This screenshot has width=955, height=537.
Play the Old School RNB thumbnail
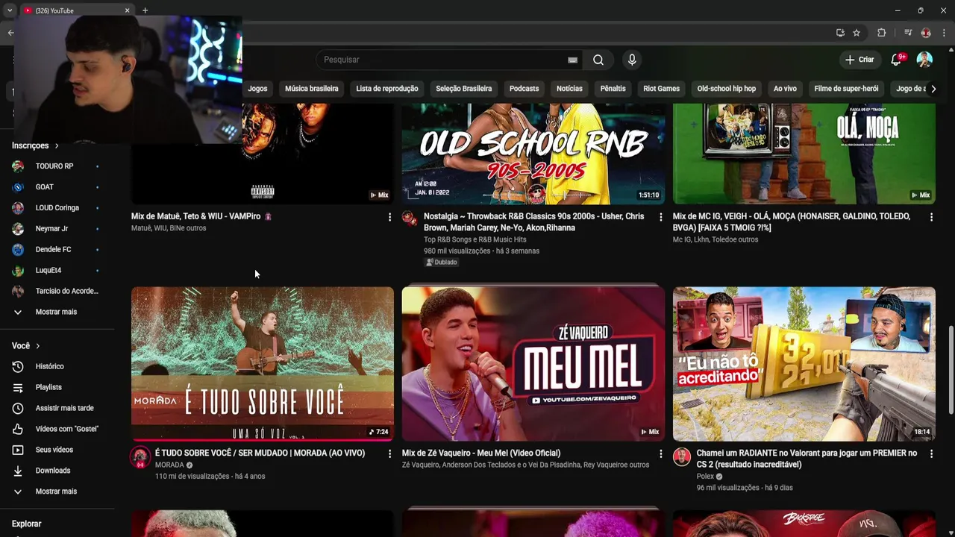coord(533,154)
